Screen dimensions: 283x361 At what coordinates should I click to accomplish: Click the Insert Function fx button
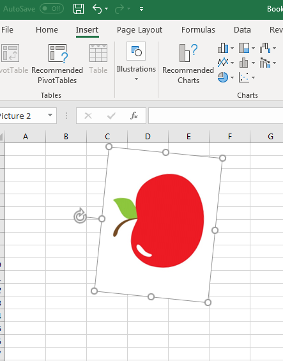pos(134,116)
